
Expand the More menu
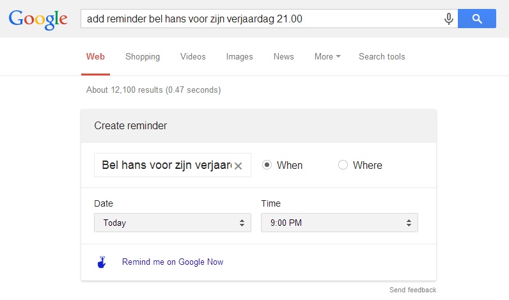click(x=327, y=56)
